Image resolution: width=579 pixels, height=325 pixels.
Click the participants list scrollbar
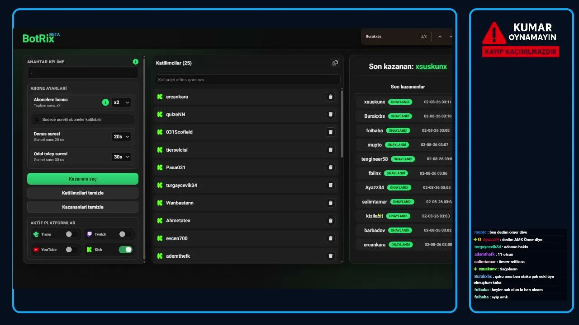(x=342, y=124)
